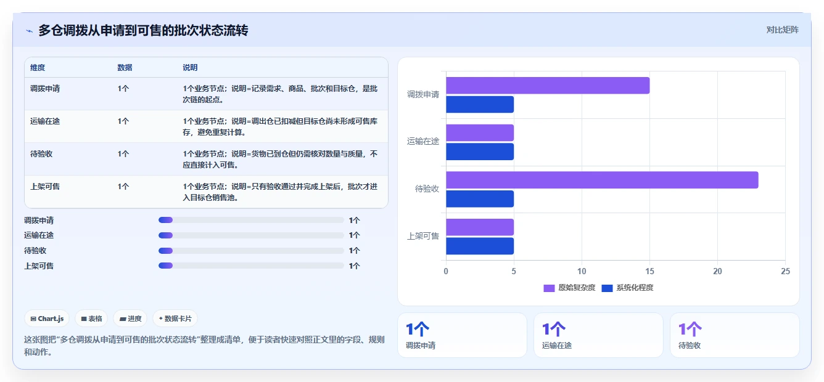Click the blue 调拨申请 chart bar
The width and height of the screenshot is (824, 382).
coord(480,105)
